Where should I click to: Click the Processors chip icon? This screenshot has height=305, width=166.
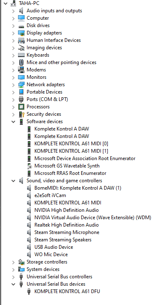21,107
